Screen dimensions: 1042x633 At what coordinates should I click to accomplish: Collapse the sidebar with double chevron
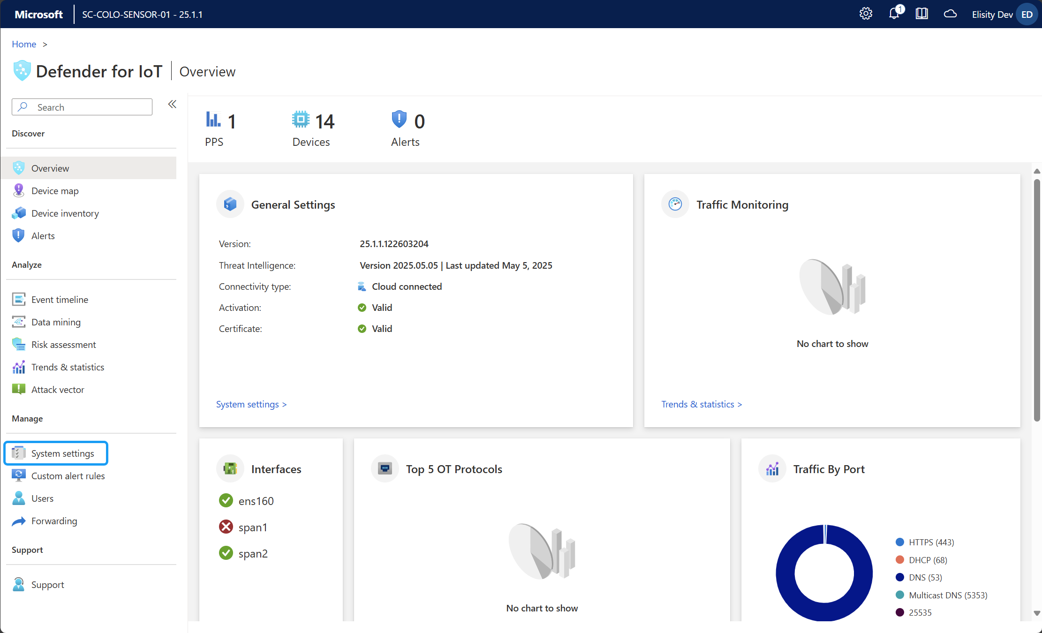(x=172, y=104)
